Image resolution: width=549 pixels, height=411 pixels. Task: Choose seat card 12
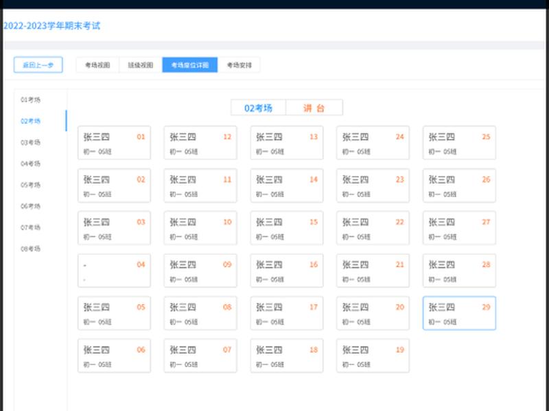pyautogui.click(x=200, y=143)
